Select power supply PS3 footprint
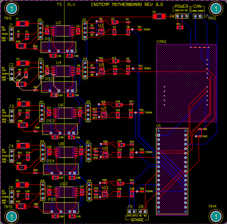Viewport: 227px width, 224px height. point(60,129)
